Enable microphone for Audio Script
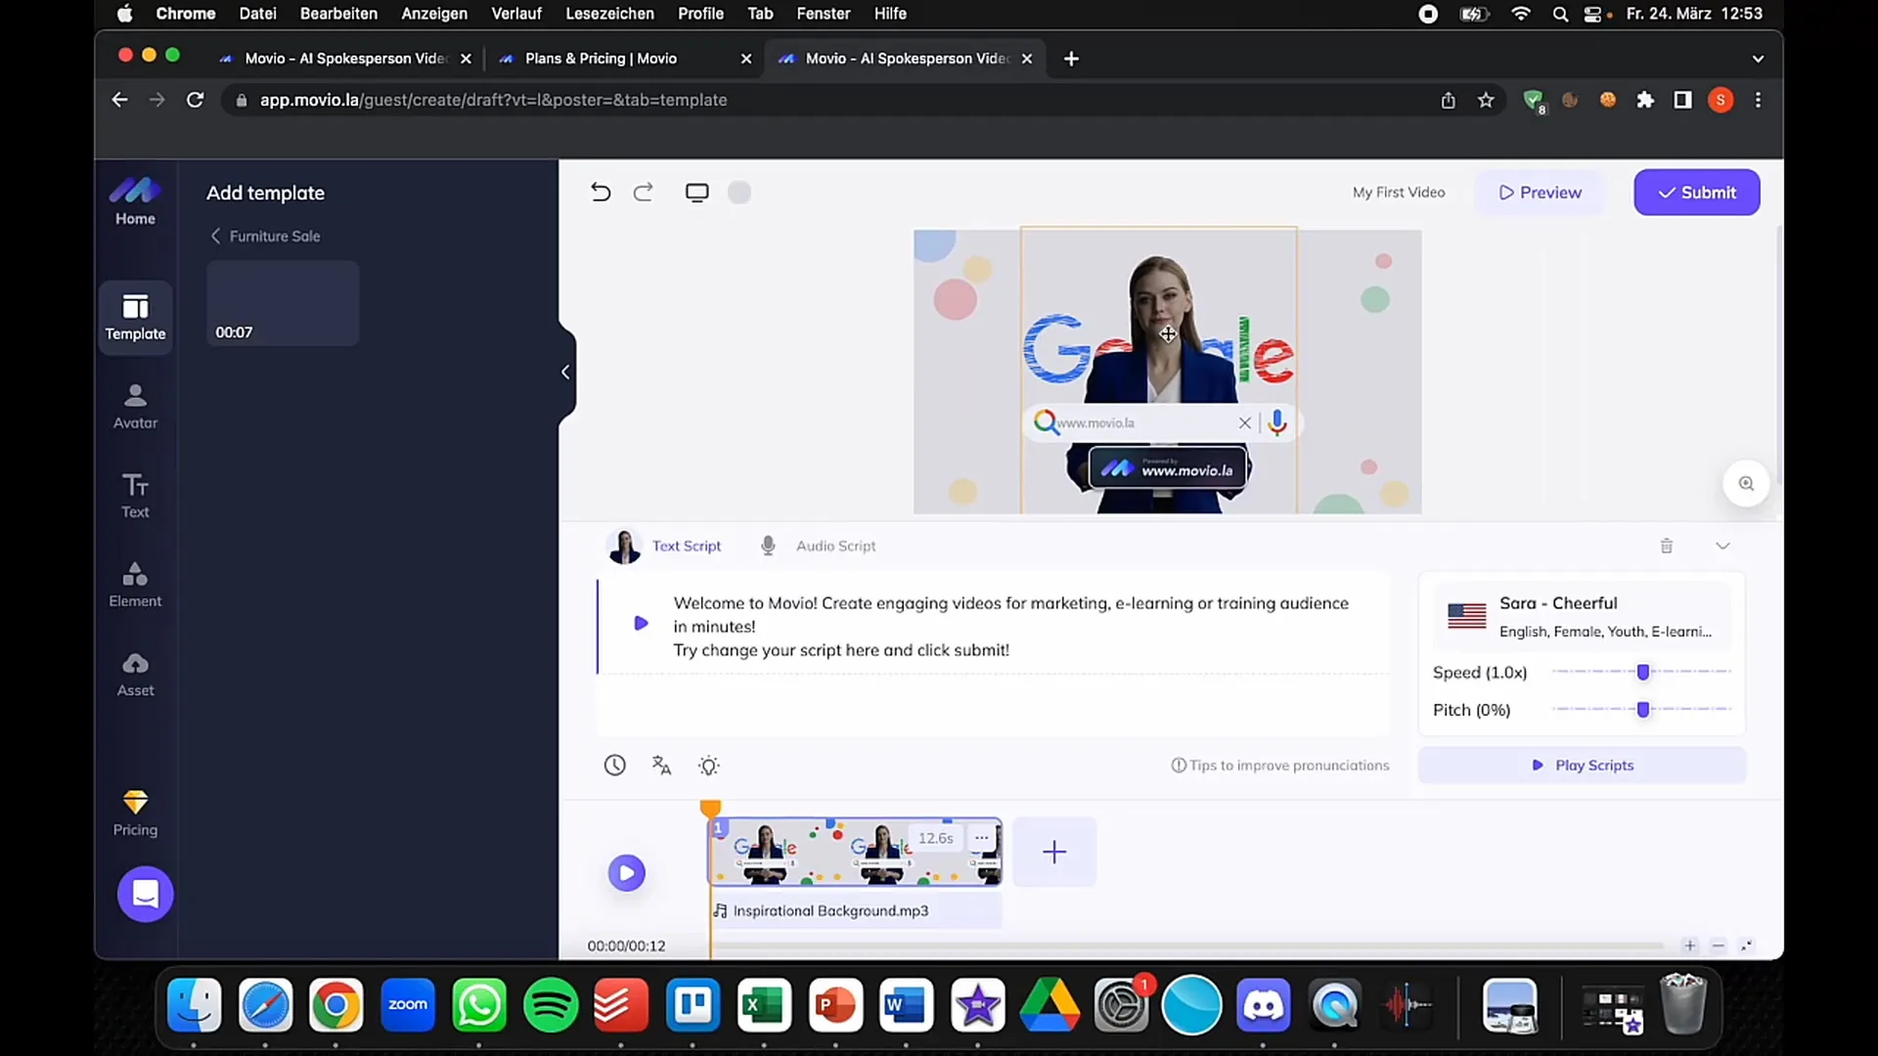Viewport: 1878px width, 1056px height. (768, 544)
